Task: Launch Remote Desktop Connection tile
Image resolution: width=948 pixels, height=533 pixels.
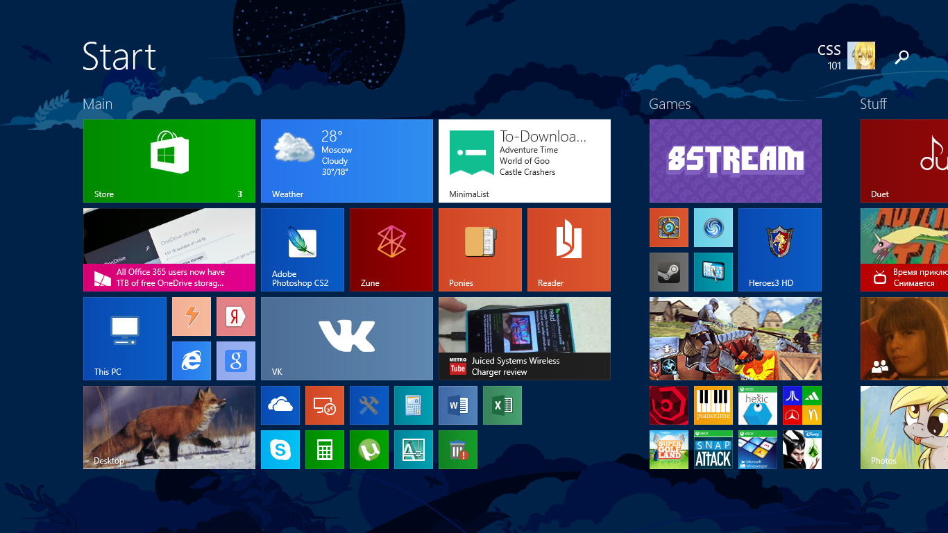Action: (325, 405)
